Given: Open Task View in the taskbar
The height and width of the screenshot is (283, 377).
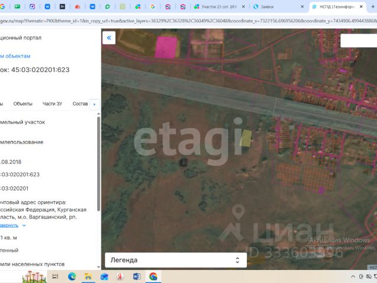Looking at the screenshot, I should (55, 277).
